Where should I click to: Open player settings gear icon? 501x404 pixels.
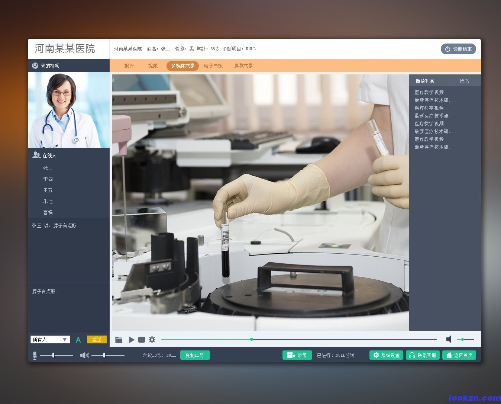point(152,340)
